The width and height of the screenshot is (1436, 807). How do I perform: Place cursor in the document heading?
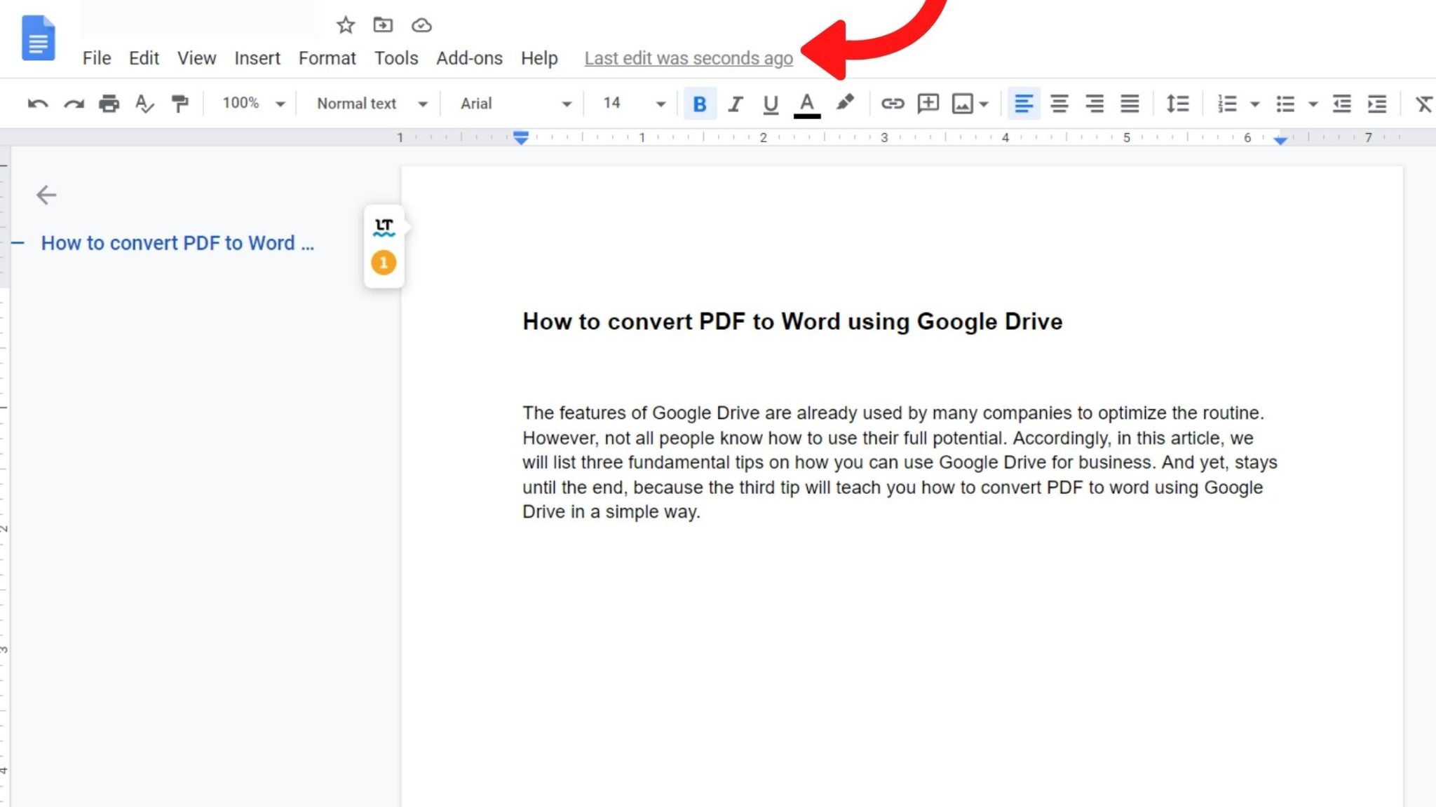tap(792, 322)
